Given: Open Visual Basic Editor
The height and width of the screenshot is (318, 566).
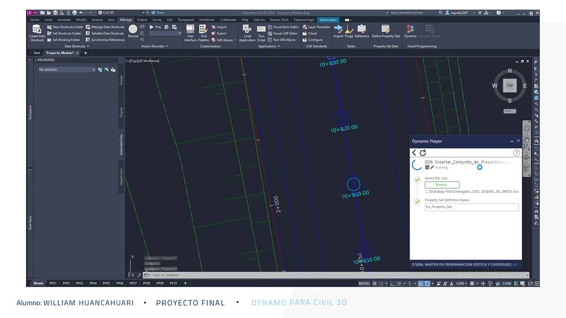Looking at the screenshot, I should pyautogui.click(x=284, y=27).
